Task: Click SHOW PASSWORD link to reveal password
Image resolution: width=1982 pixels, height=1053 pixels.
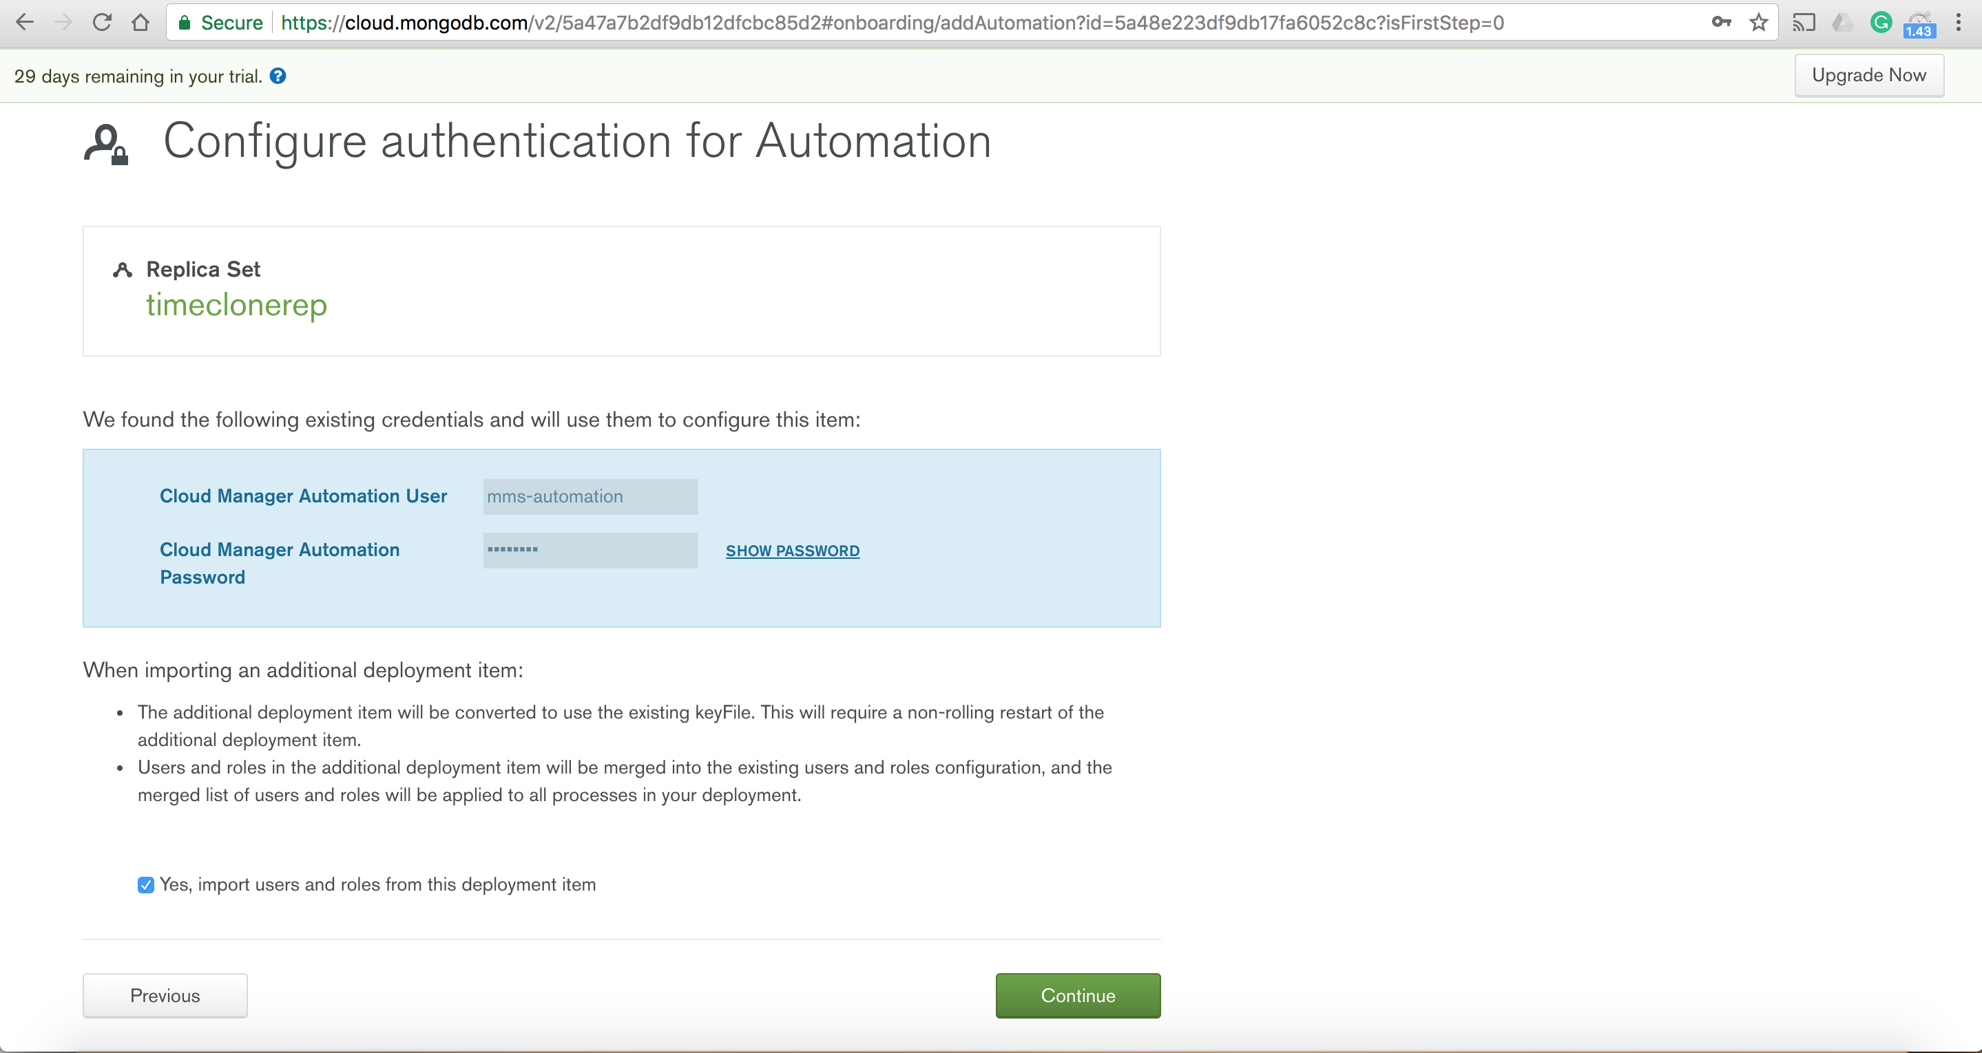Action: click(792, 550)
